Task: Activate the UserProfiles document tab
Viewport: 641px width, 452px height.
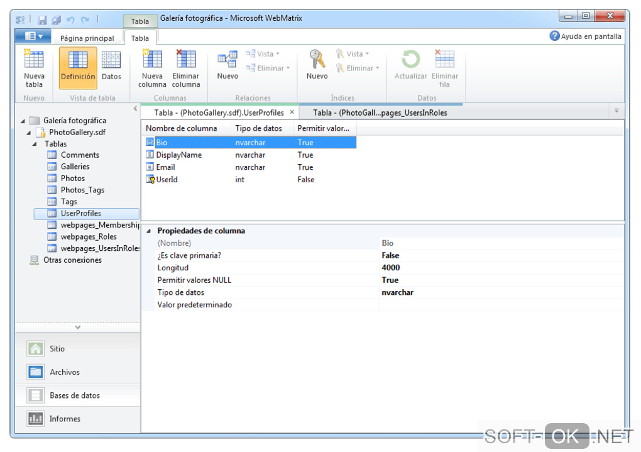Action: pyautogui.click(x=219, y=113)
